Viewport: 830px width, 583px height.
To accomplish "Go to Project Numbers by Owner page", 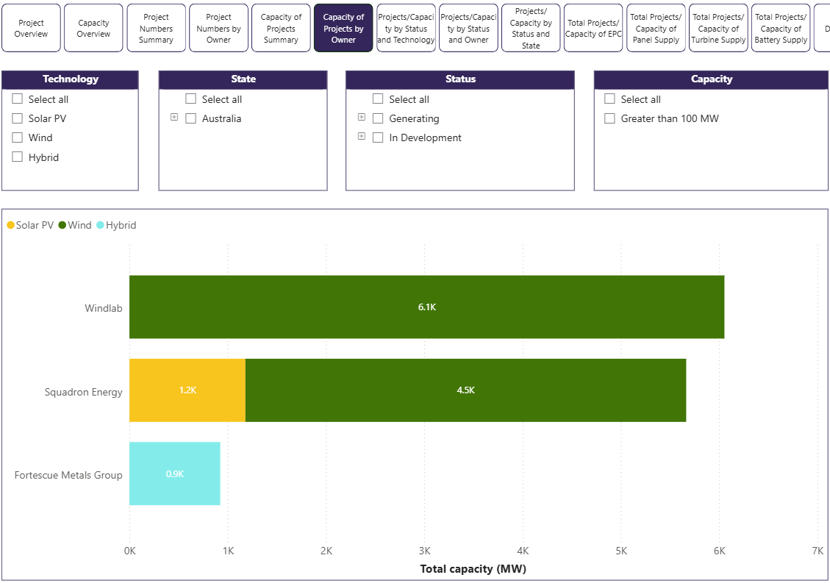I will (x=218, y=28).
